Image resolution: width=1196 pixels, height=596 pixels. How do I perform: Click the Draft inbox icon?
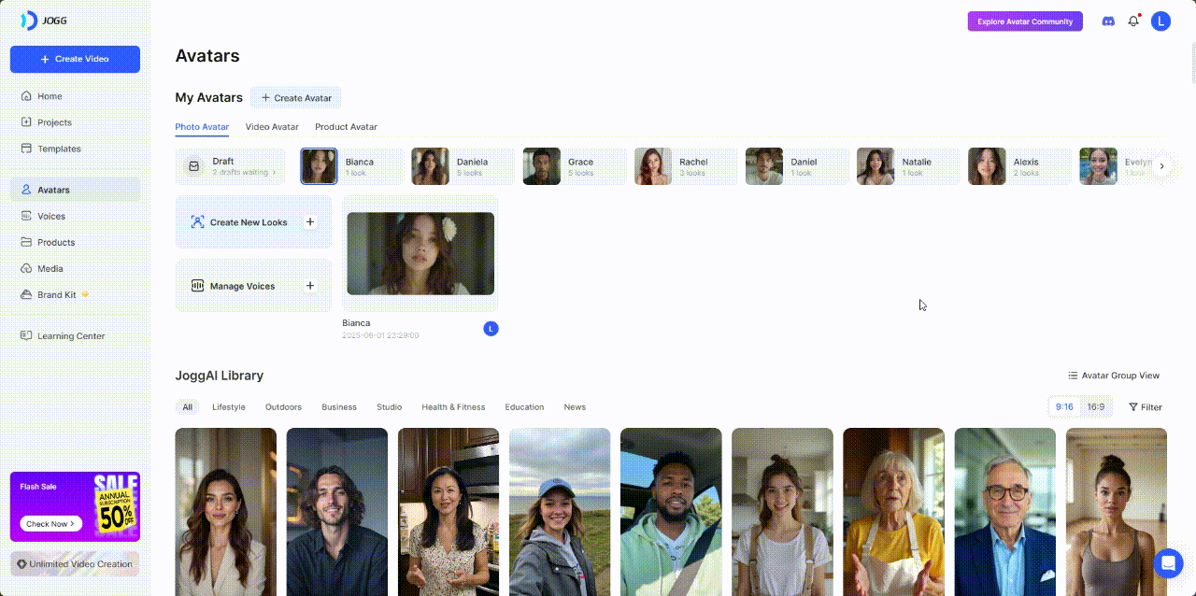pos(194,166)
